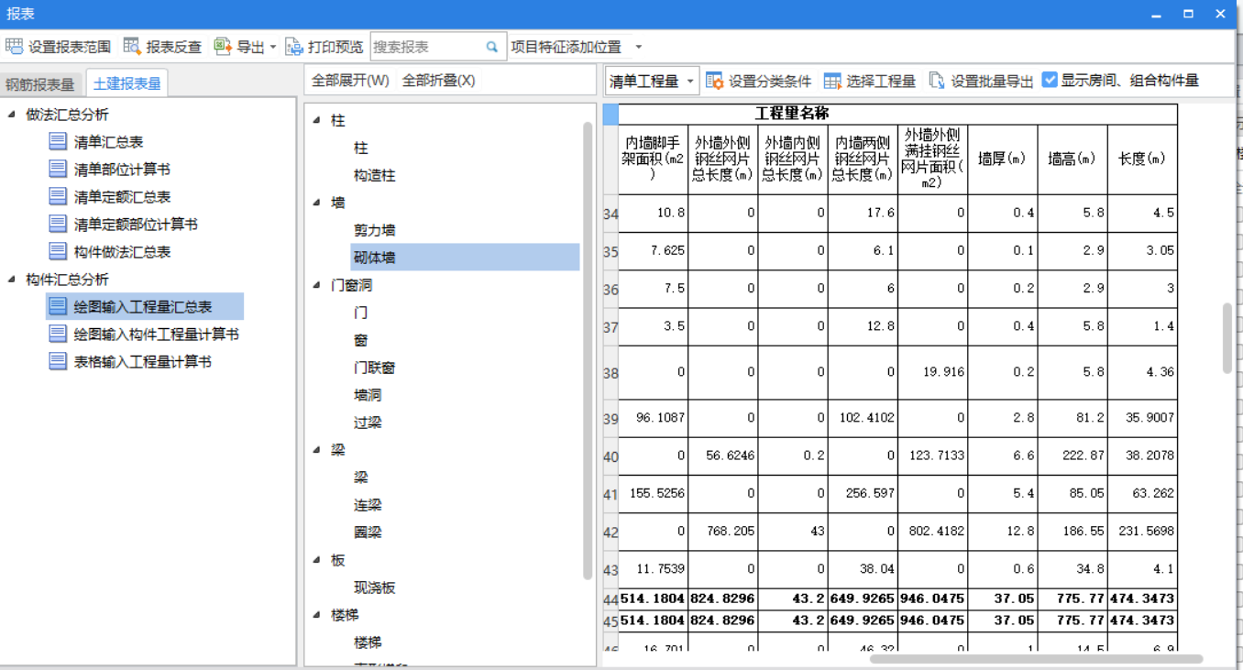Toggle 显示房间、组合构件量 checkbox
Screen dimensions: 1243x670
[x=1050, y=81]
